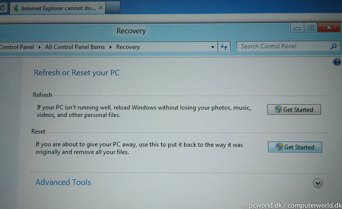The image size is (342, 209).
Task: Close the Internet Explorer cannot display tab
Action: click(101, 8)
